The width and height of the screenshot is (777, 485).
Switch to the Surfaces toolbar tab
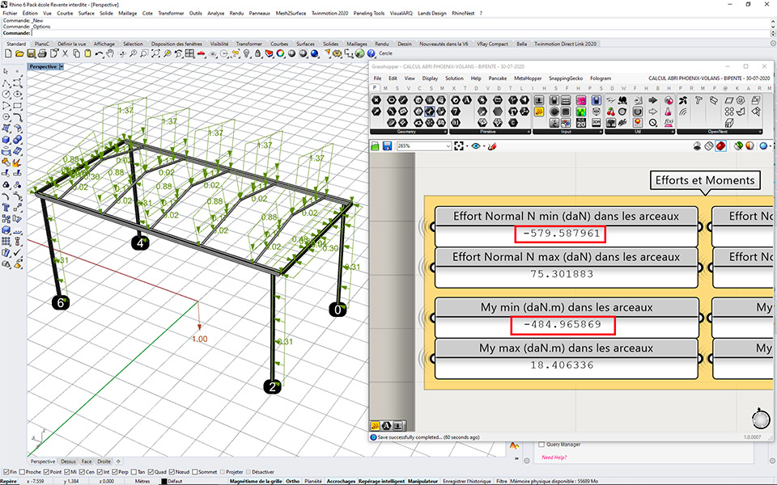click(x=305, y=44)
